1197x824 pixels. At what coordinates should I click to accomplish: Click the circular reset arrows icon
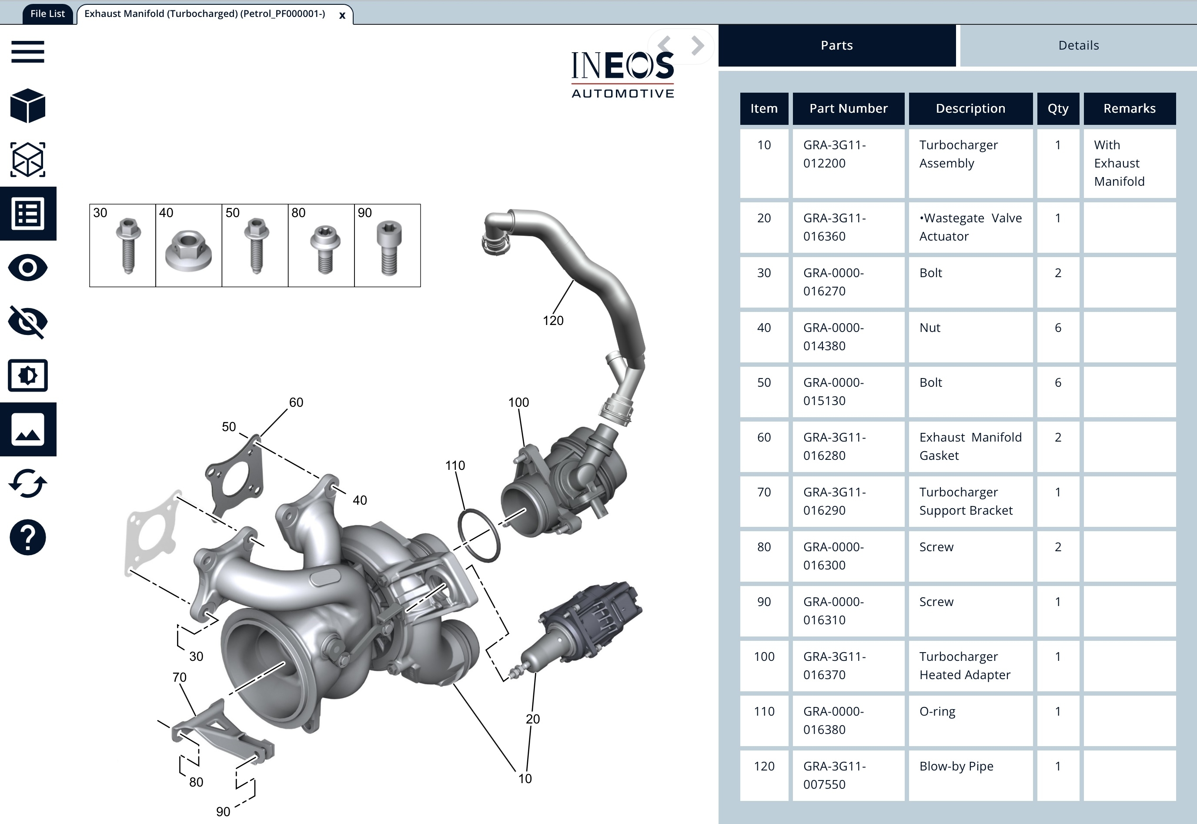[x=28, y=484]
